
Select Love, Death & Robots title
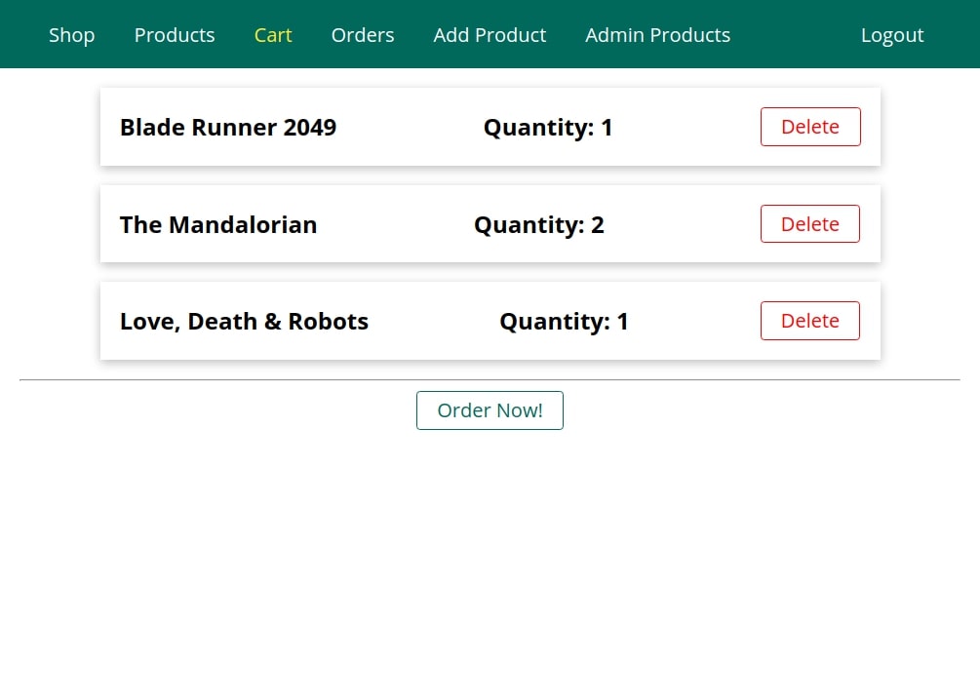(x=245, y=322)
